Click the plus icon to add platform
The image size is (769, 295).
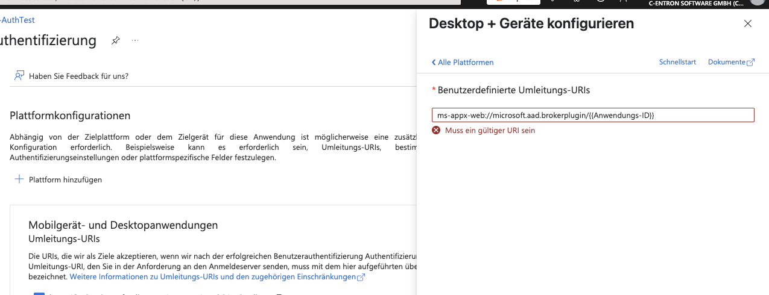coord(19,179)
